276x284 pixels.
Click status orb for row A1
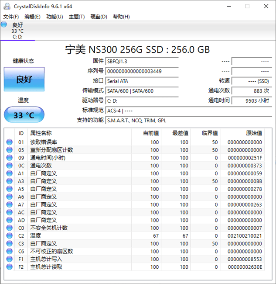[10, 173]
